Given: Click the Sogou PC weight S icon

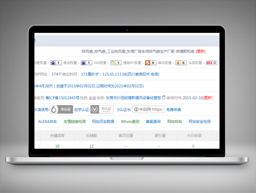Looking at the screenshot, I should click(148, 63).
